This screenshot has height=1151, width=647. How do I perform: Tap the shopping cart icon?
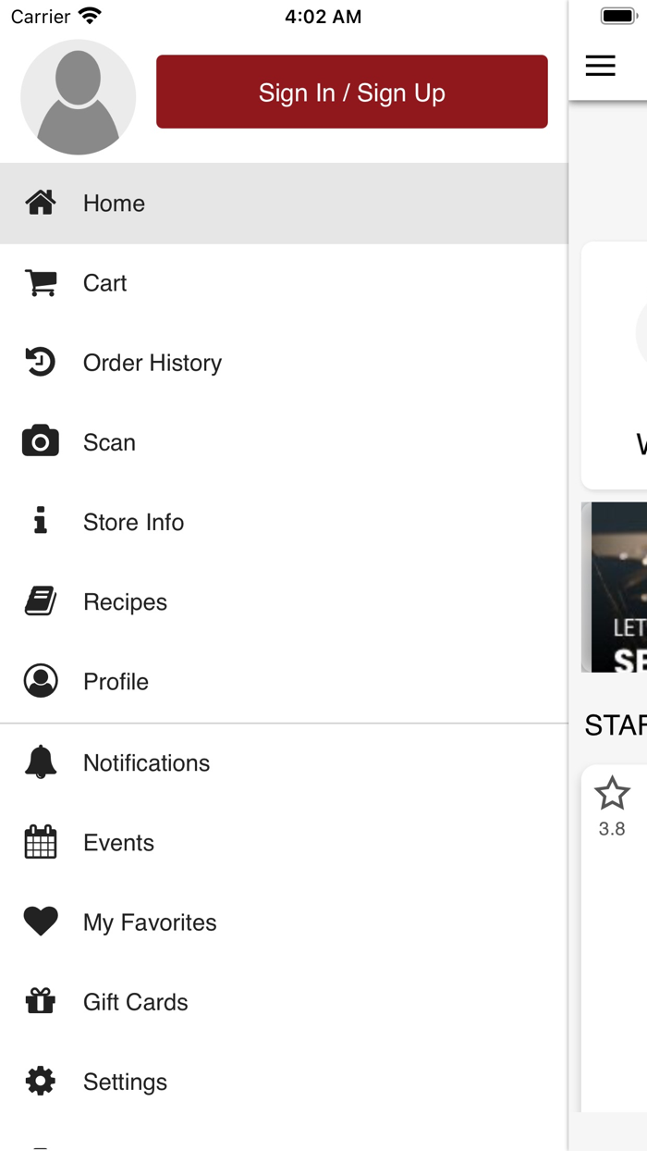[41, 283]
